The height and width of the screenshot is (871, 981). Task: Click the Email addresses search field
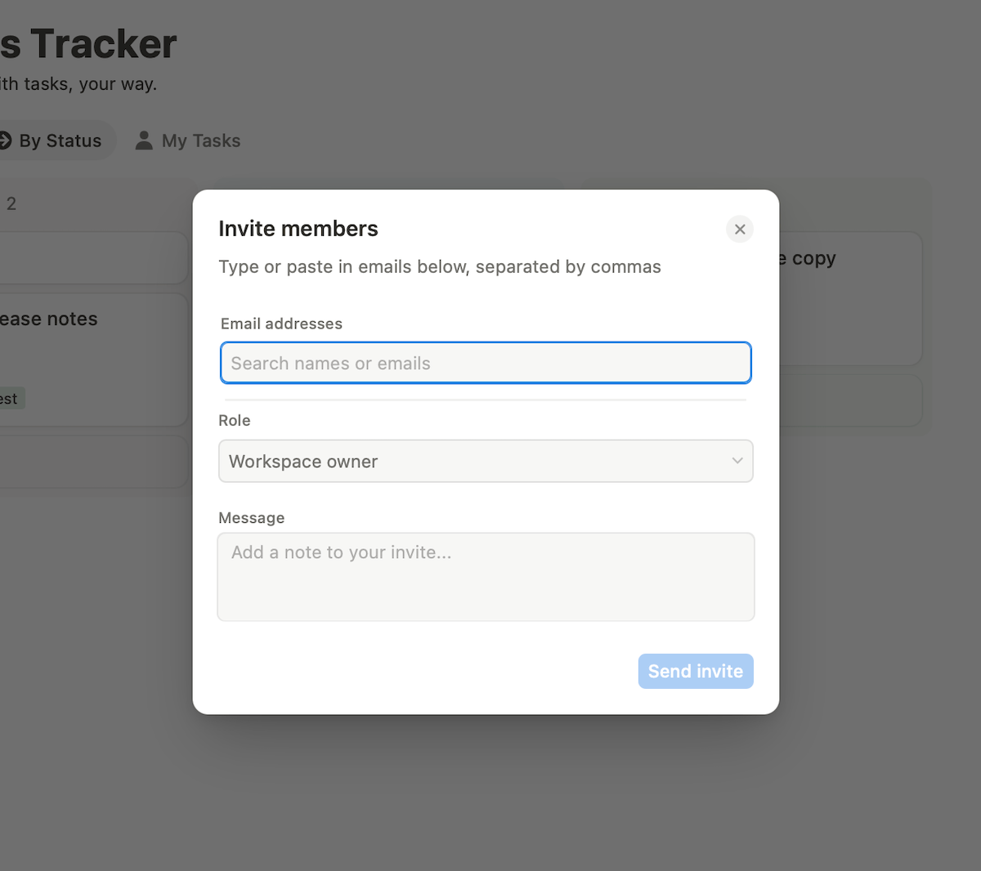pyautogui.click(x=486, y=363)
